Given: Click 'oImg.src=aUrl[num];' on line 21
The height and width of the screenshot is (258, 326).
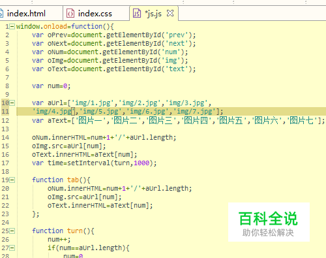Looking at the screenshot, I should [85, 197].
